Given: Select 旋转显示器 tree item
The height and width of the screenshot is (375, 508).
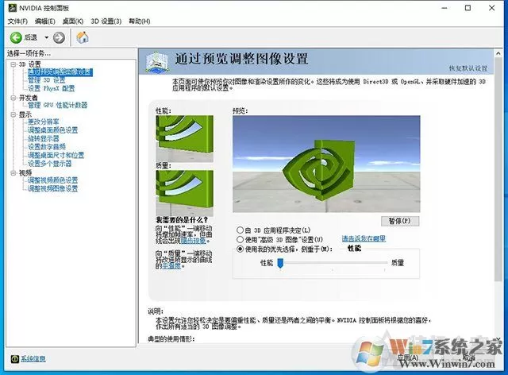Looking at the screenshot, I should [x=44, y=138].
